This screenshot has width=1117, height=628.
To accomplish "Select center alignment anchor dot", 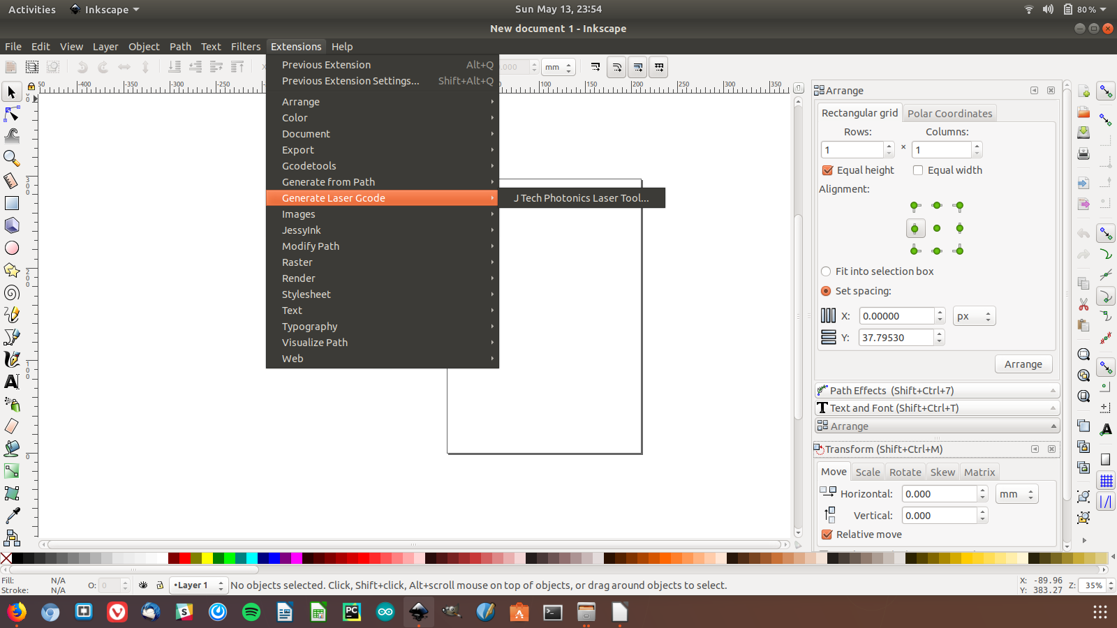I will [x=937, y=228].
